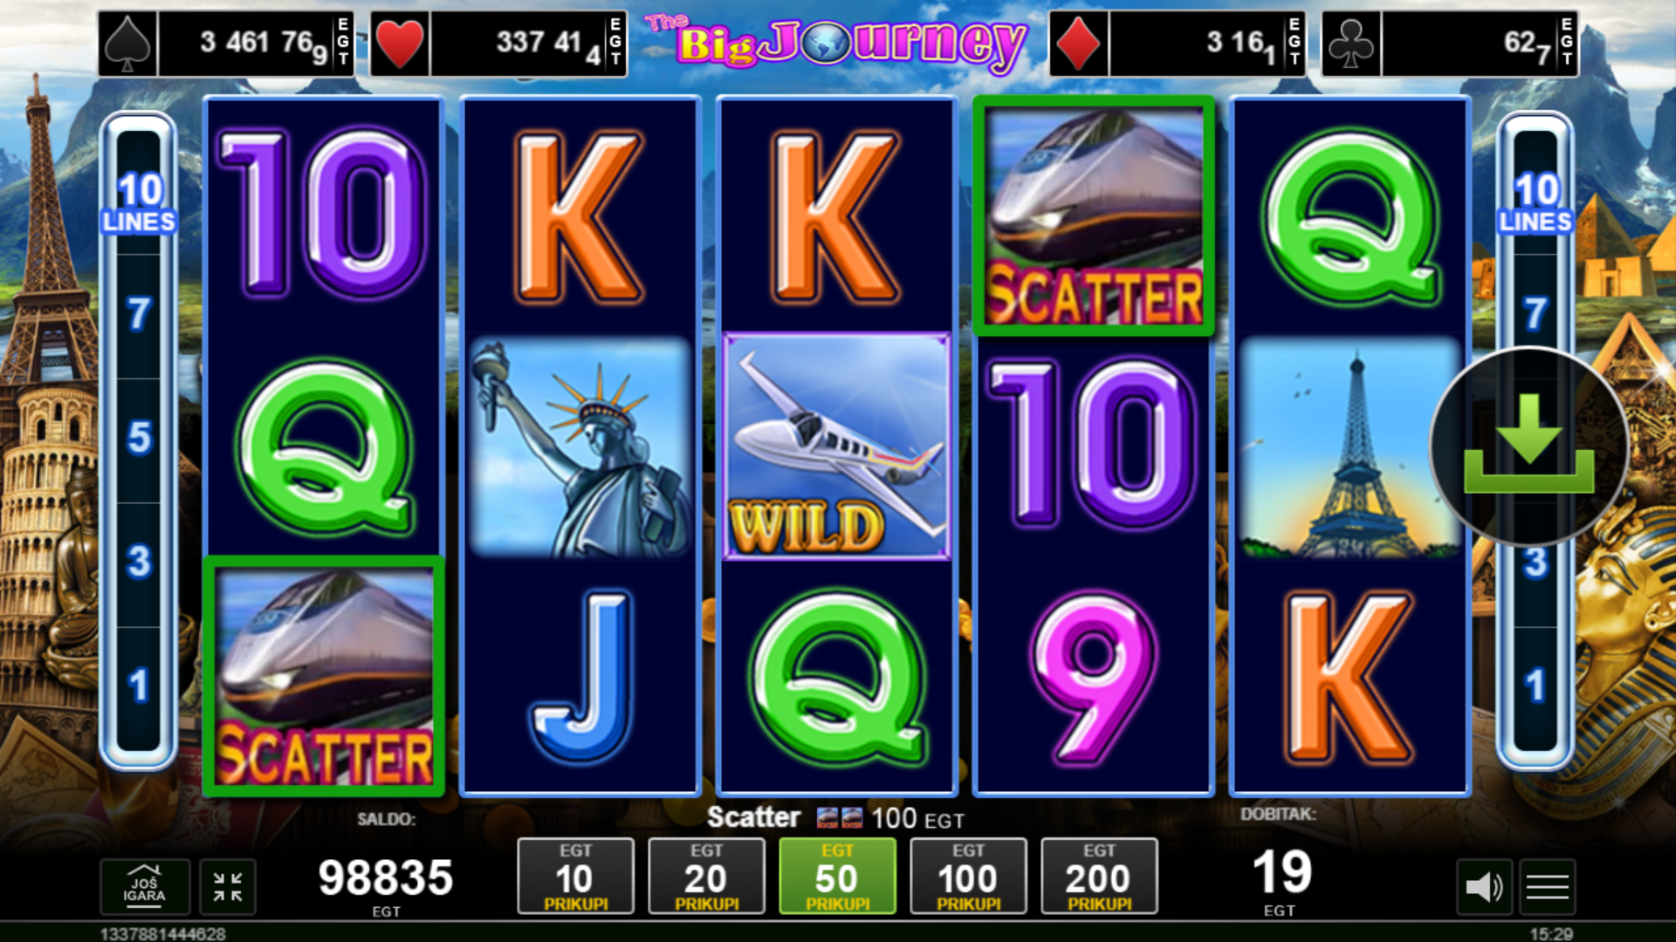1676x942 pixels.
Task: Select the diamond jackpot icon
Action: coord(1079,44)
